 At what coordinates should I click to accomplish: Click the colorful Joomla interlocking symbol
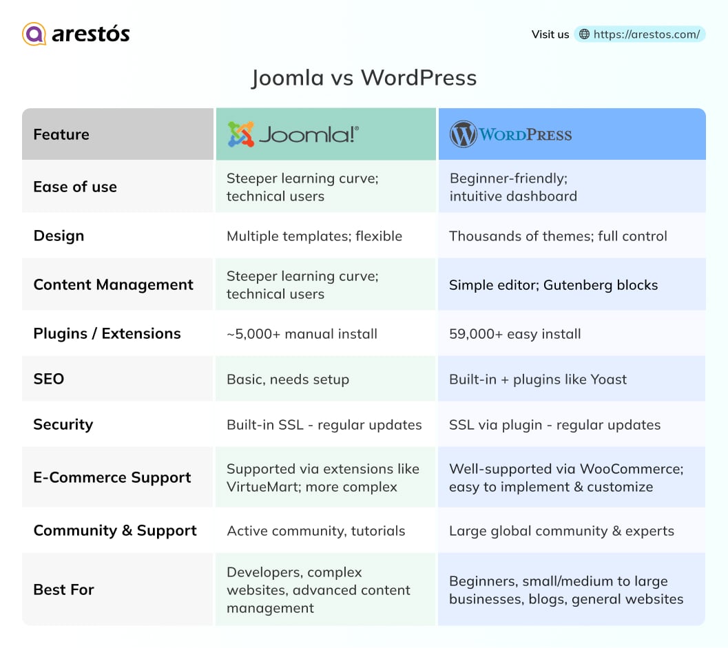241,133
